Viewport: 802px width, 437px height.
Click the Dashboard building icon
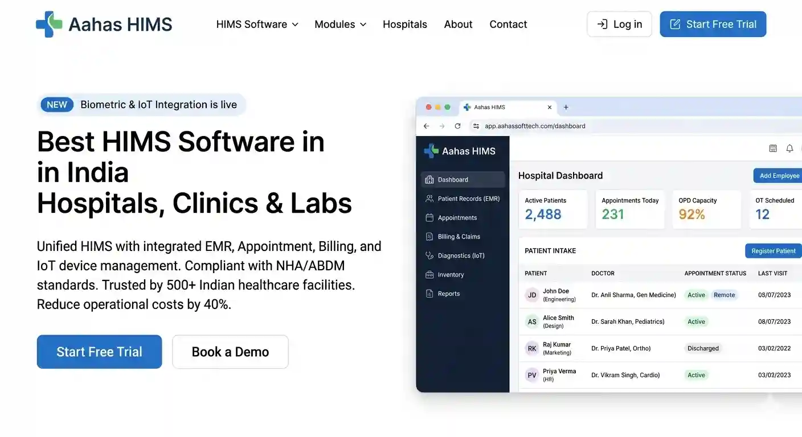point(429,180)
